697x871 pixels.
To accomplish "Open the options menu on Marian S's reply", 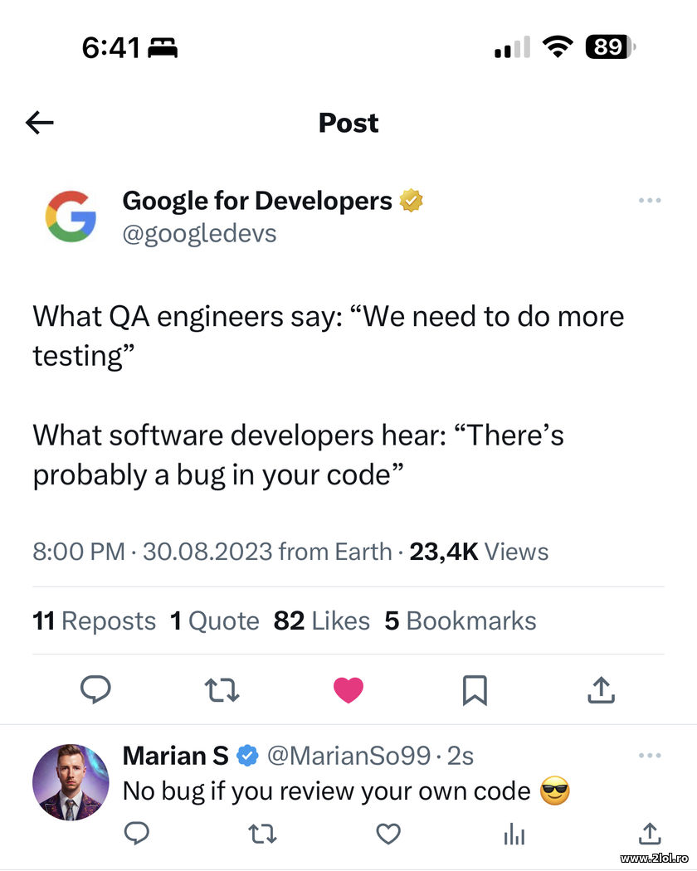I will point(651,755).
